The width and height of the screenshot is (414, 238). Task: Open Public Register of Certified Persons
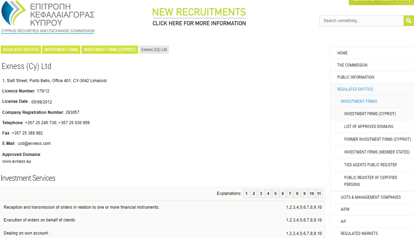coord(372,181)
